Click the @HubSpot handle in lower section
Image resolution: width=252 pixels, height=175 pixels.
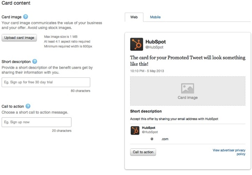(x=150, y=132)
